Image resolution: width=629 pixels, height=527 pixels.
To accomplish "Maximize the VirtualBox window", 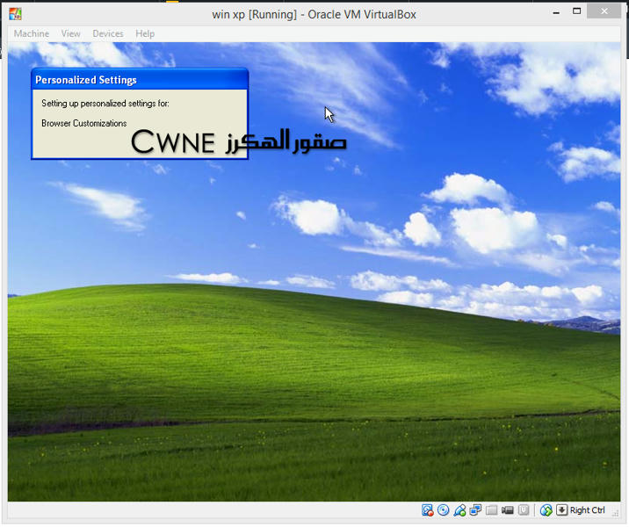I will 576,11.
